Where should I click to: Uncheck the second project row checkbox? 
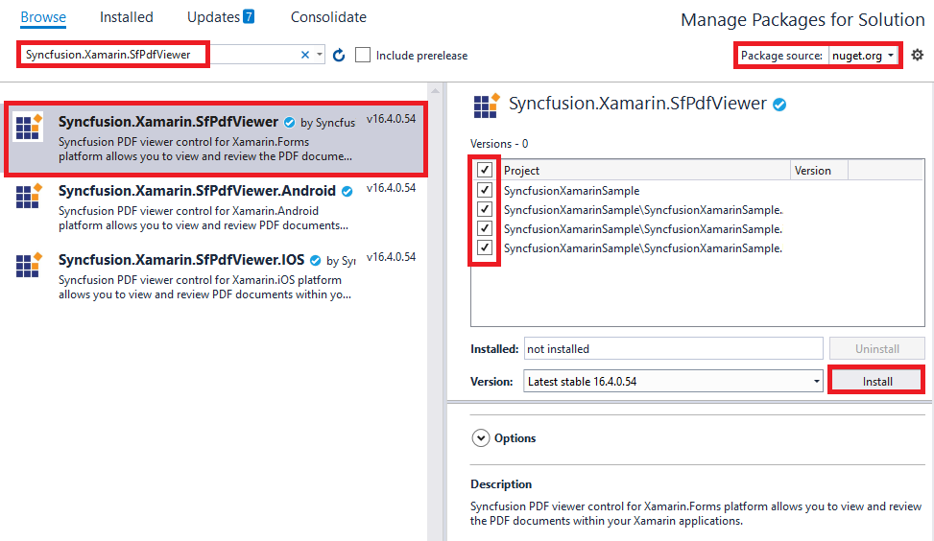[485, 209]
